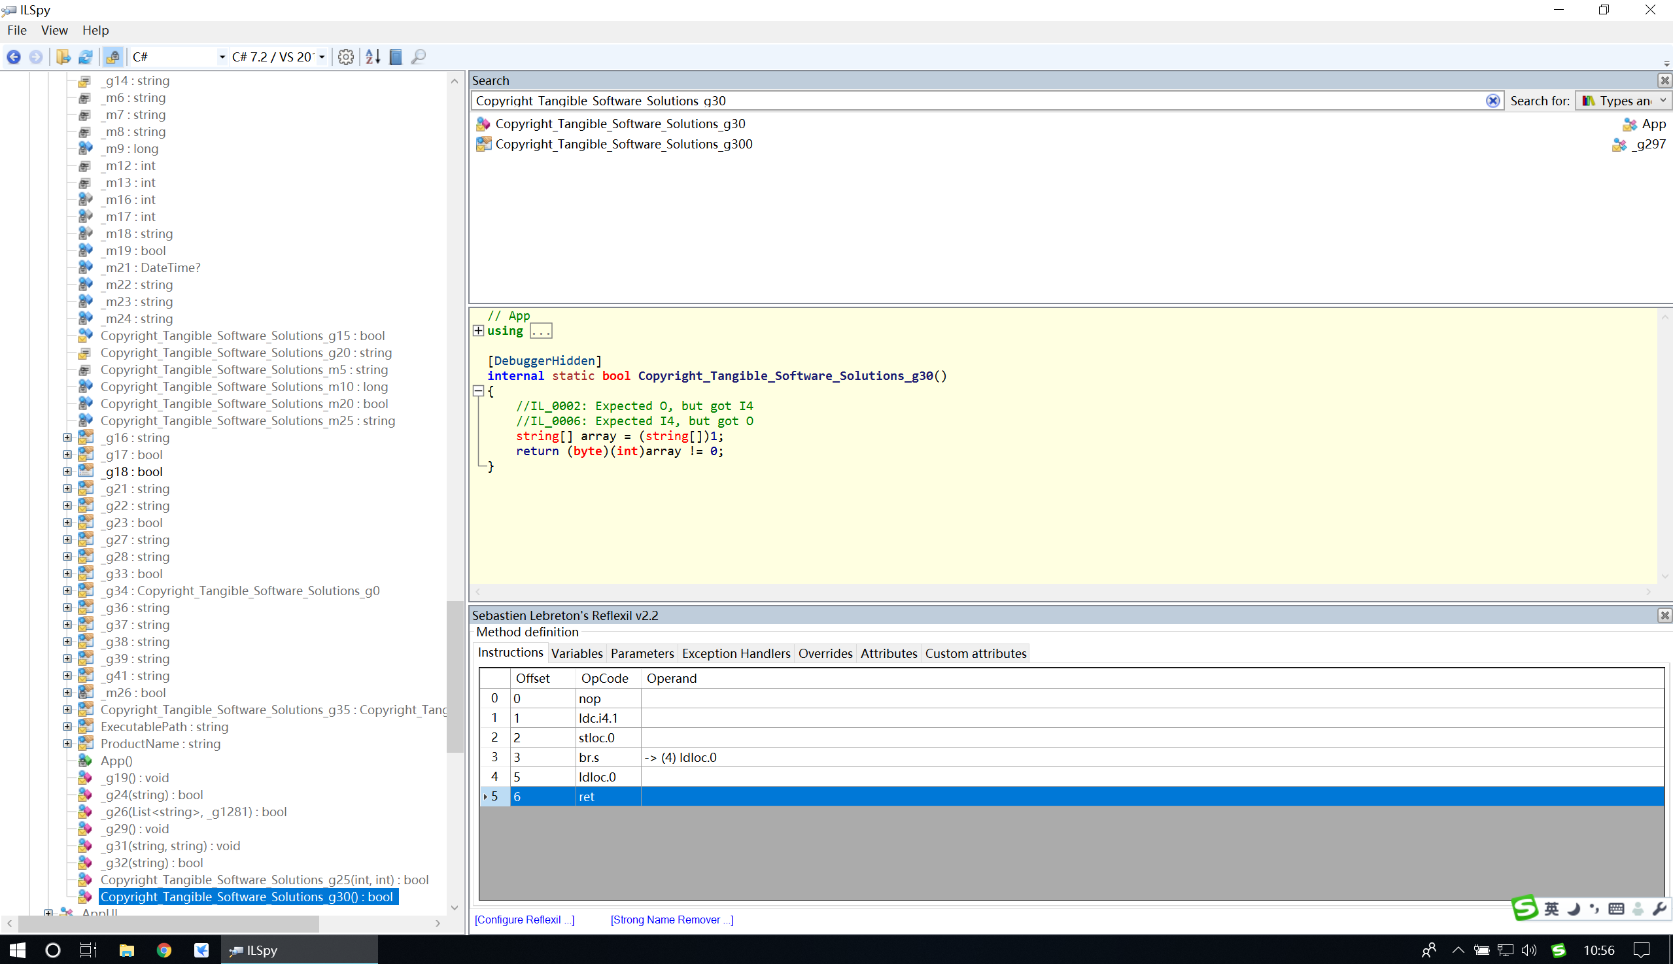Expand the _g34 tree node

pyautogui.click(x=65, y=589)
